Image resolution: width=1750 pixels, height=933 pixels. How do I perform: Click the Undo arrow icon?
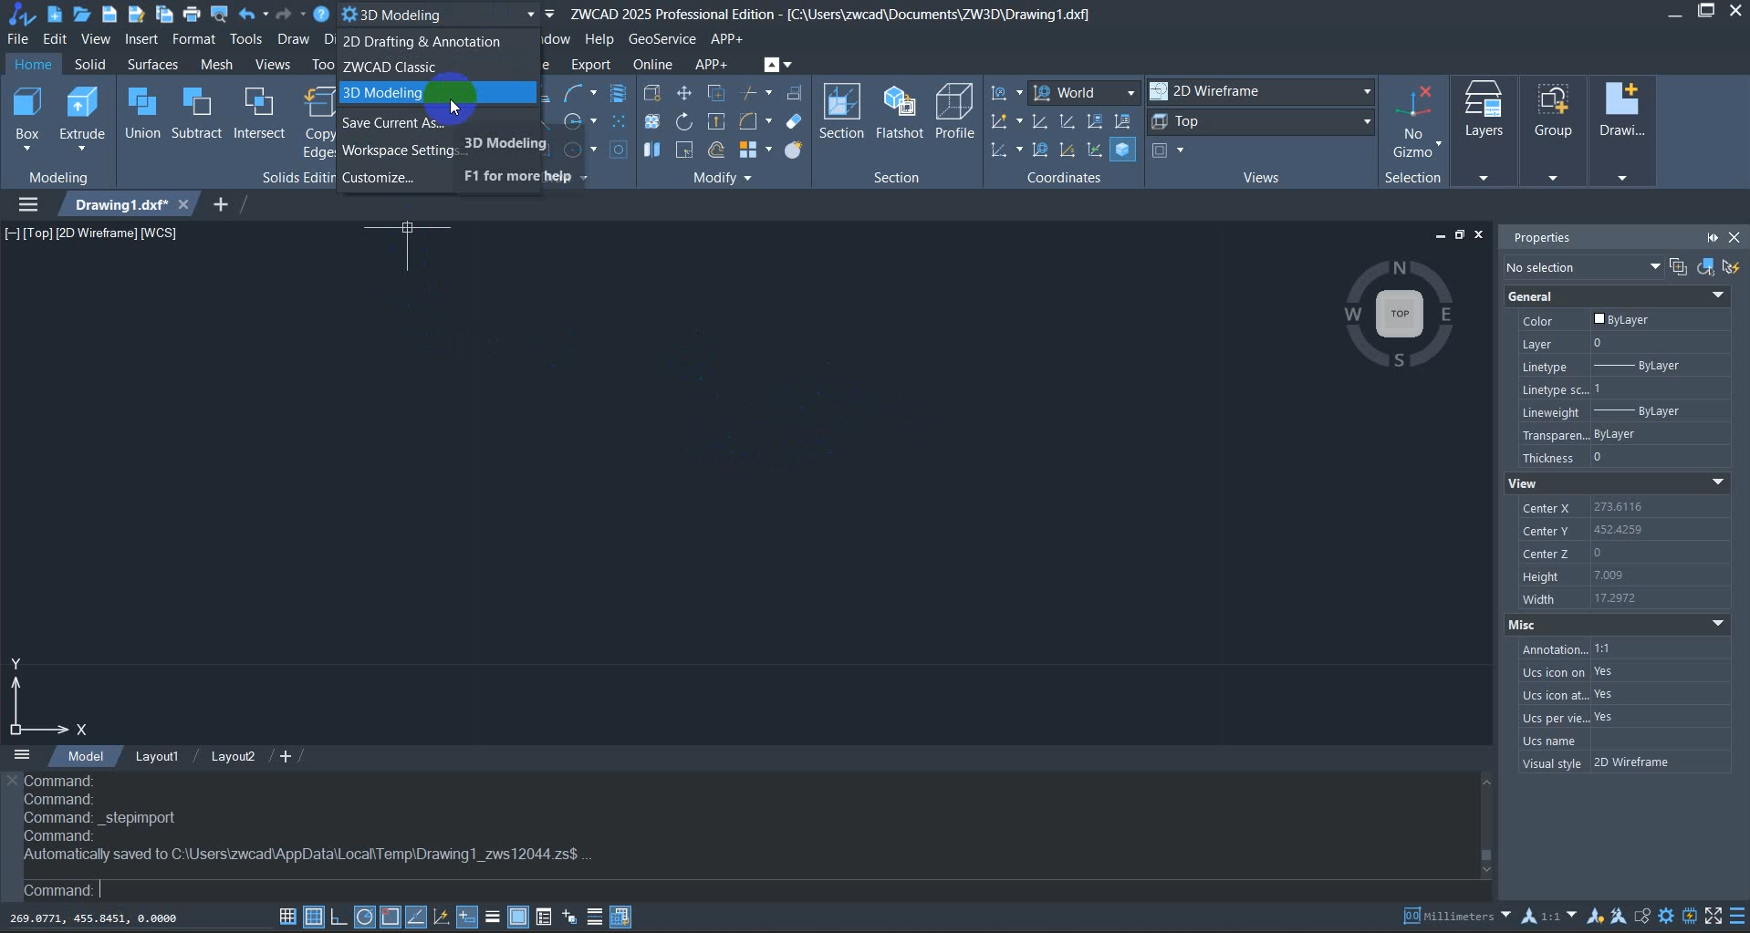(246, 14)
